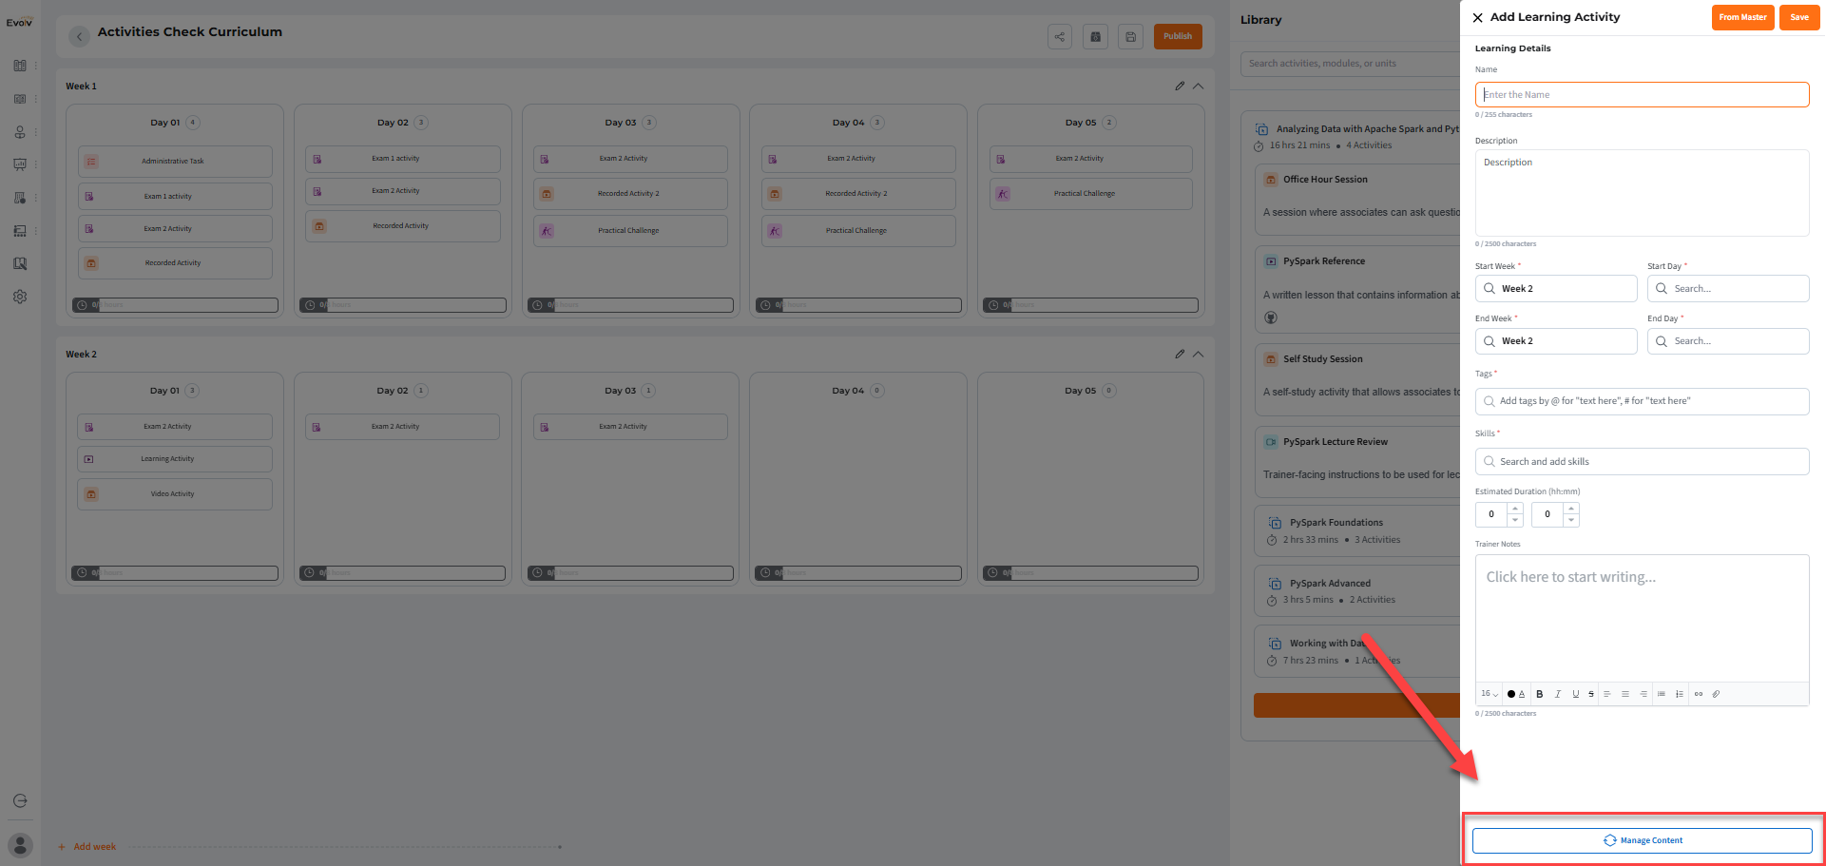Click the archive box icon beside Publish
The height and width of the screenshot is (866, 1826).
point(1096,37)
